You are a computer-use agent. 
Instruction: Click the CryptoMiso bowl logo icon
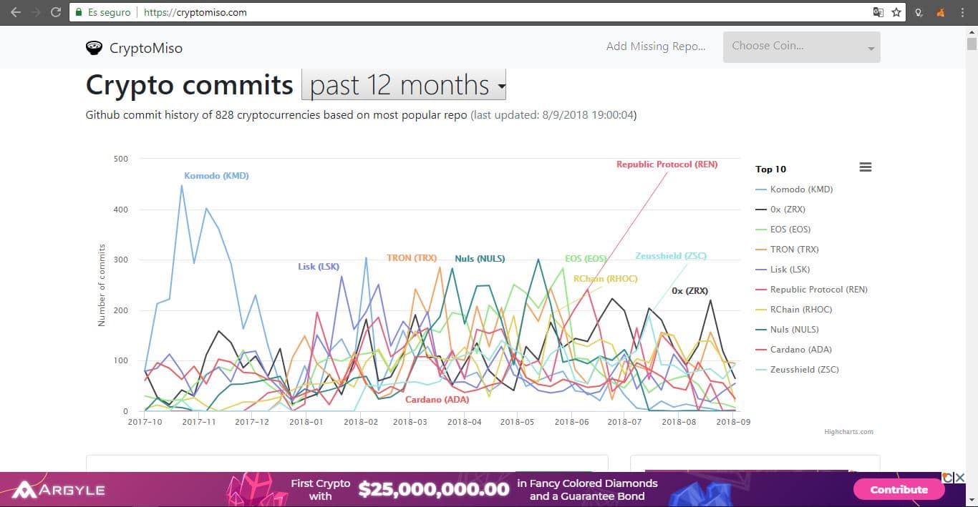click(94, 48)
